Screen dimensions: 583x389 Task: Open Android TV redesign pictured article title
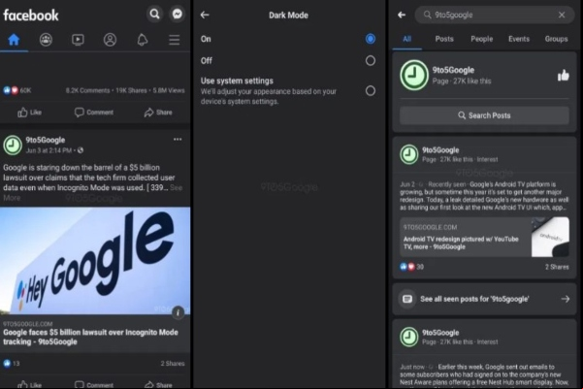[x=461, y=243]
